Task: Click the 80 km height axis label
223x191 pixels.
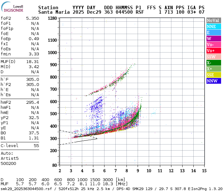Action: (x=54, y=165)
